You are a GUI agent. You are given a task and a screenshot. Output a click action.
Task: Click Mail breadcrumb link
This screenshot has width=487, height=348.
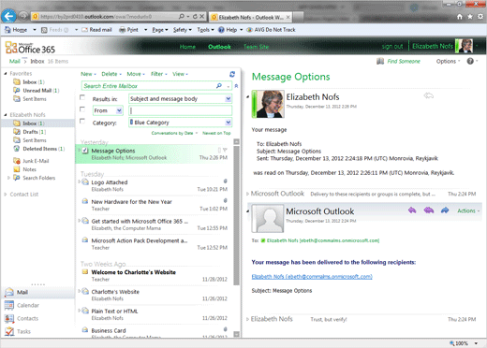tap(15, 61)
